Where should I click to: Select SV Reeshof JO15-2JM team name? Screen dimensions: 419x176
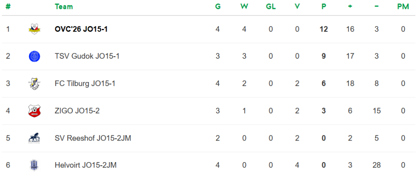(x=93, y=138)
